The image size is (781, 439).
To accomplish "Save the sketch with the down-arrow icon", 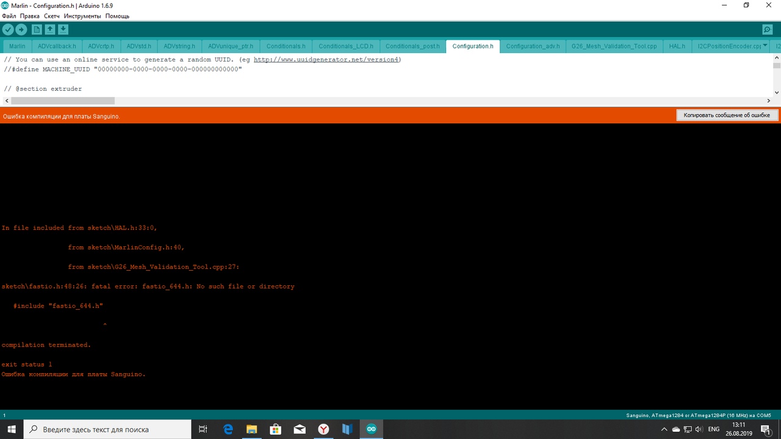I will (63, 29).
